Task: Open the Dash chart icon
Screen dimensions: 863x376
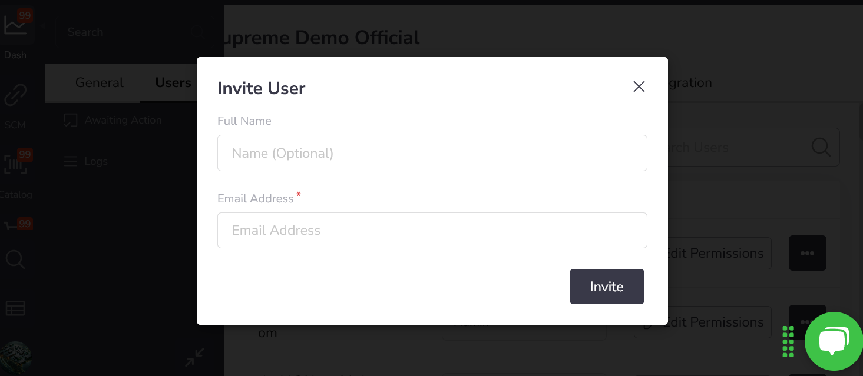Action: [x=15, y=25]
